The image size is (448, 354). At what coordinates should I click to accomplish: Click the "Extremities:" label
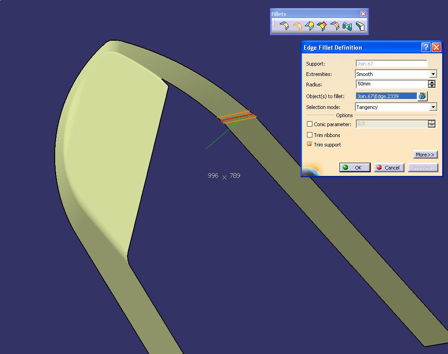point(319,74)
